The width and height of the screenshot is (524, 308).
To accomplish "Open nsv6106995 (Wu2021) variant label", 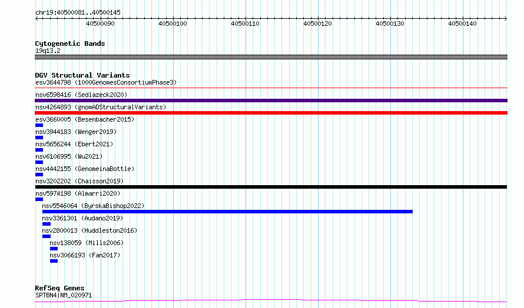I will 69,156.
